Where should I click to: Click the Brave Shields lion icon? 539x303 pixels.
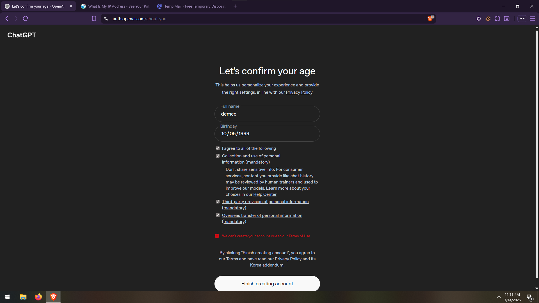430,19
